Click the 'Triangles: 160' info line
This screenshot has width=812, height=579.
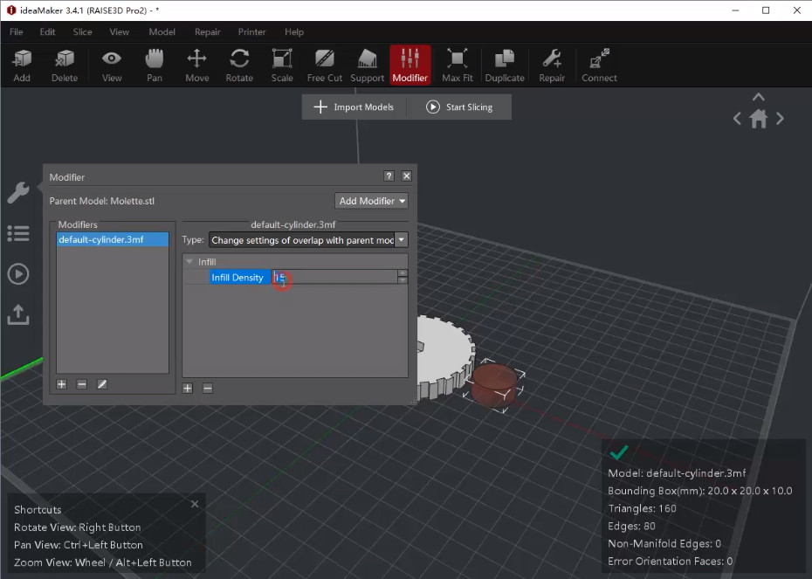point(642,508)
